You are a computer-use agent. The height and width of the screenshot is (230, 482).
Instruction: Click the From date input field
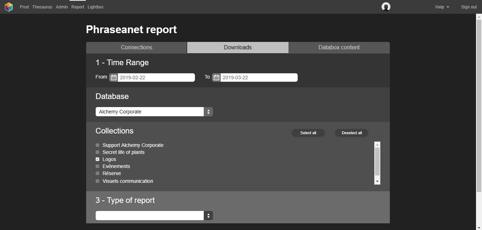[x=156, y=77]
